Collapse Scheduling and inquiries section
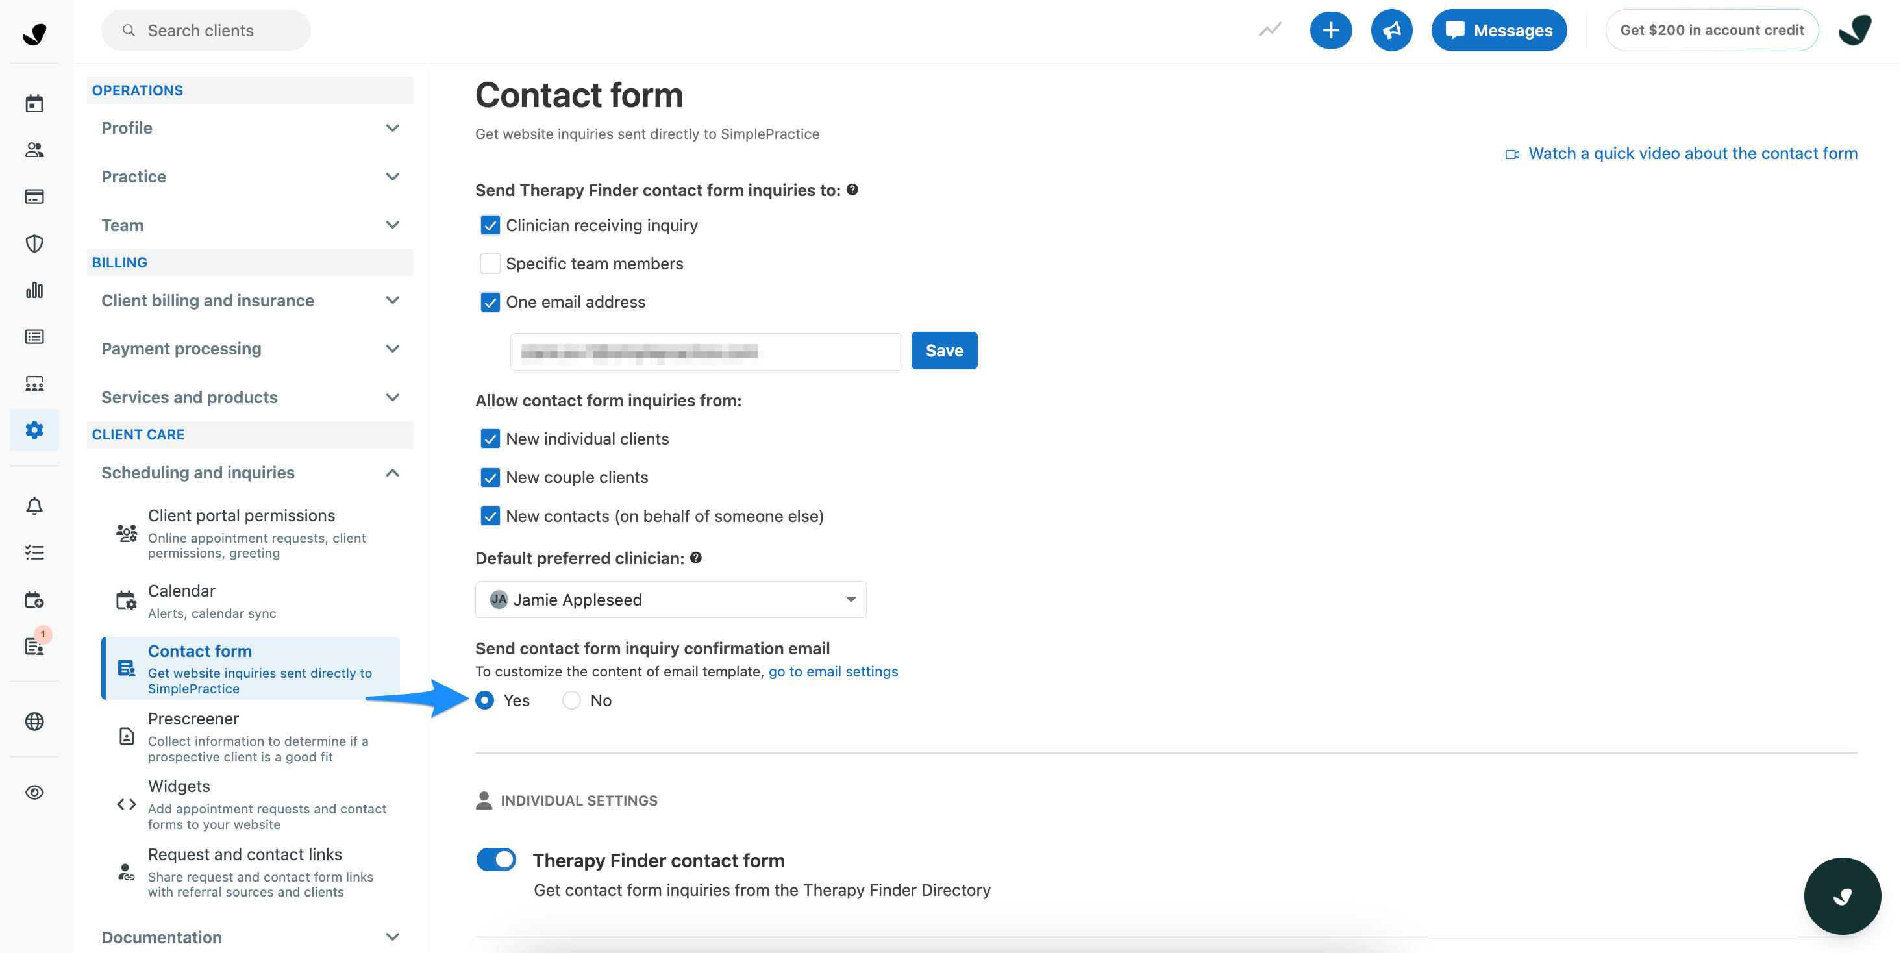 point(249,473)
